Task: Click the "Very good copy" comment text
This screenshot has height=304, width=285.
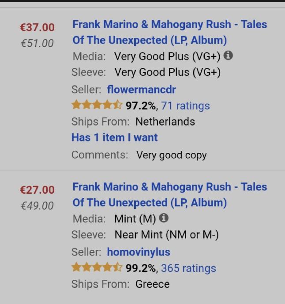Action: tap(171, 155)
